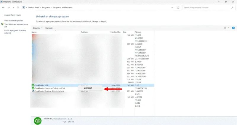The height and width of the screenshot is (125, 237).
Task: Expand the address bar history dropdown
Action: [172, 8]
